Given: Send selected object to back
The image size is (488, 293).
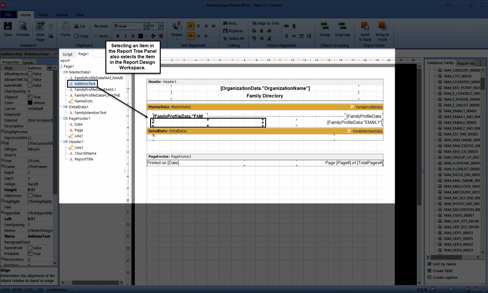Looking at the screenshot, I should 365,31.
